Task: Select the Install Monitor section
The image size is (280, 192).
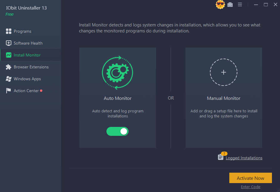Action: pos(30,55)
